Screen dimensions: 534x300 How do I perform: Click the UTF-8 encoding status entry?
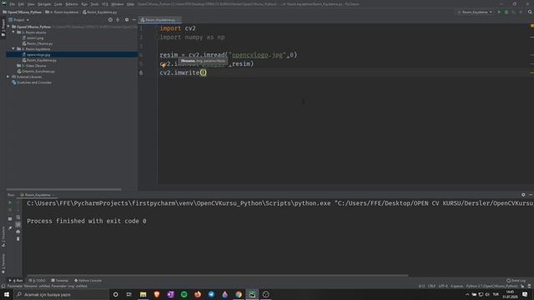[443, 287]
